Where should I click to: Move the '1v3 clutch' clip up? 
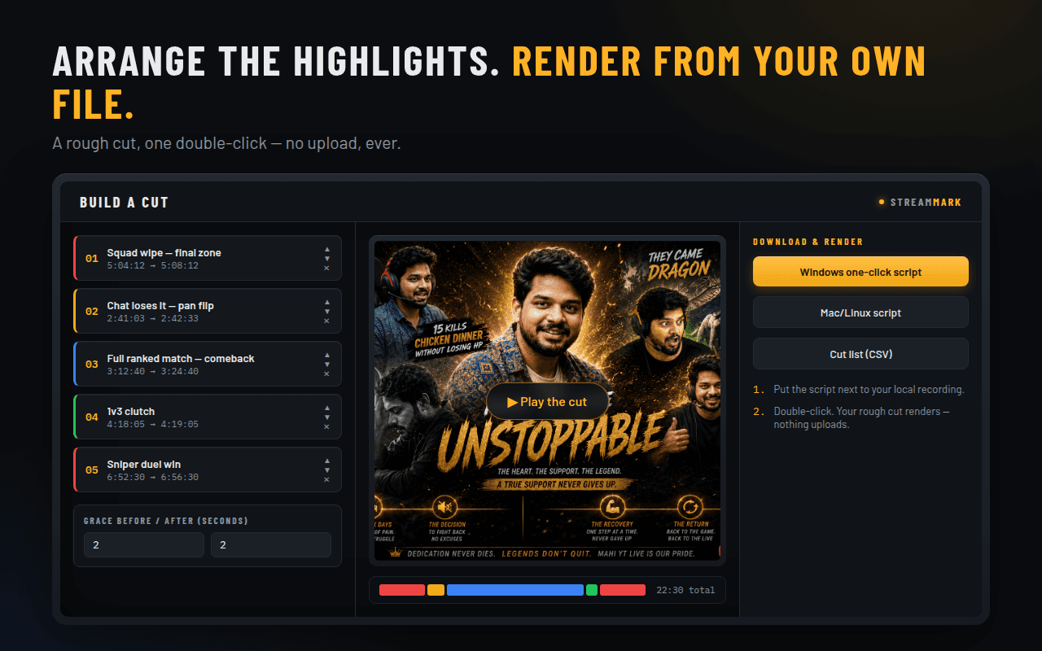click(326, 408)
